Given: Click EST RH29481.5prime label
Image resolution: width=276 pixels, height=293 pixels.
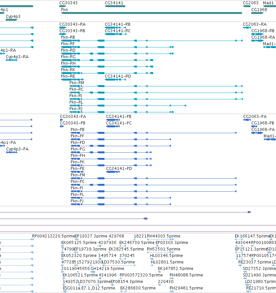Looking at the screenshot, I should tap(186, 288).
